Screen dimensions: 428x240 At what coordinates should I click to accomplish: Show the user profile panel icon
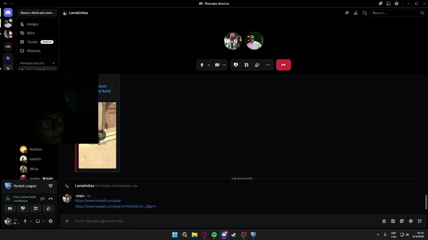(x=365, y=13)
